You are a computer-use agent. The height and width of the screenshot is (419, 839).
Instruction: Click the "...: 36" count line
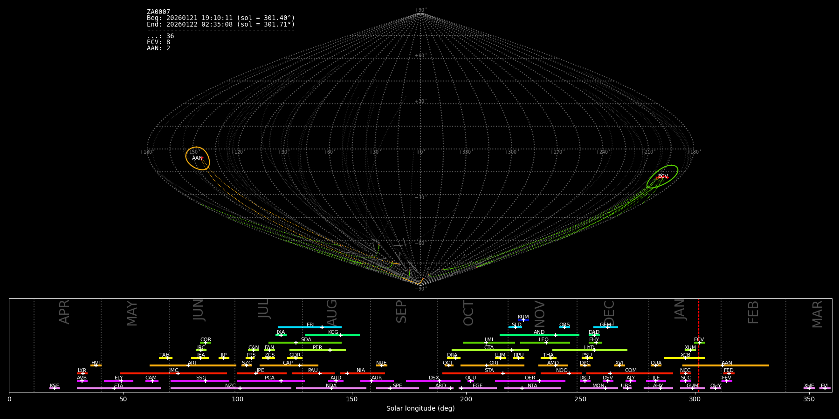160,36
